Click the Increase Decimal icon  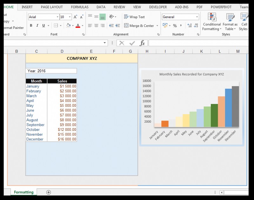[190, 26]
